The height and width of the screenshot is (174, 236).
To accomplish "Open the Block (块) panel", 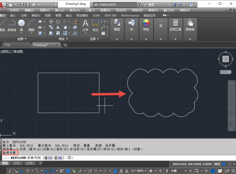I will click(x=132, y=29).
